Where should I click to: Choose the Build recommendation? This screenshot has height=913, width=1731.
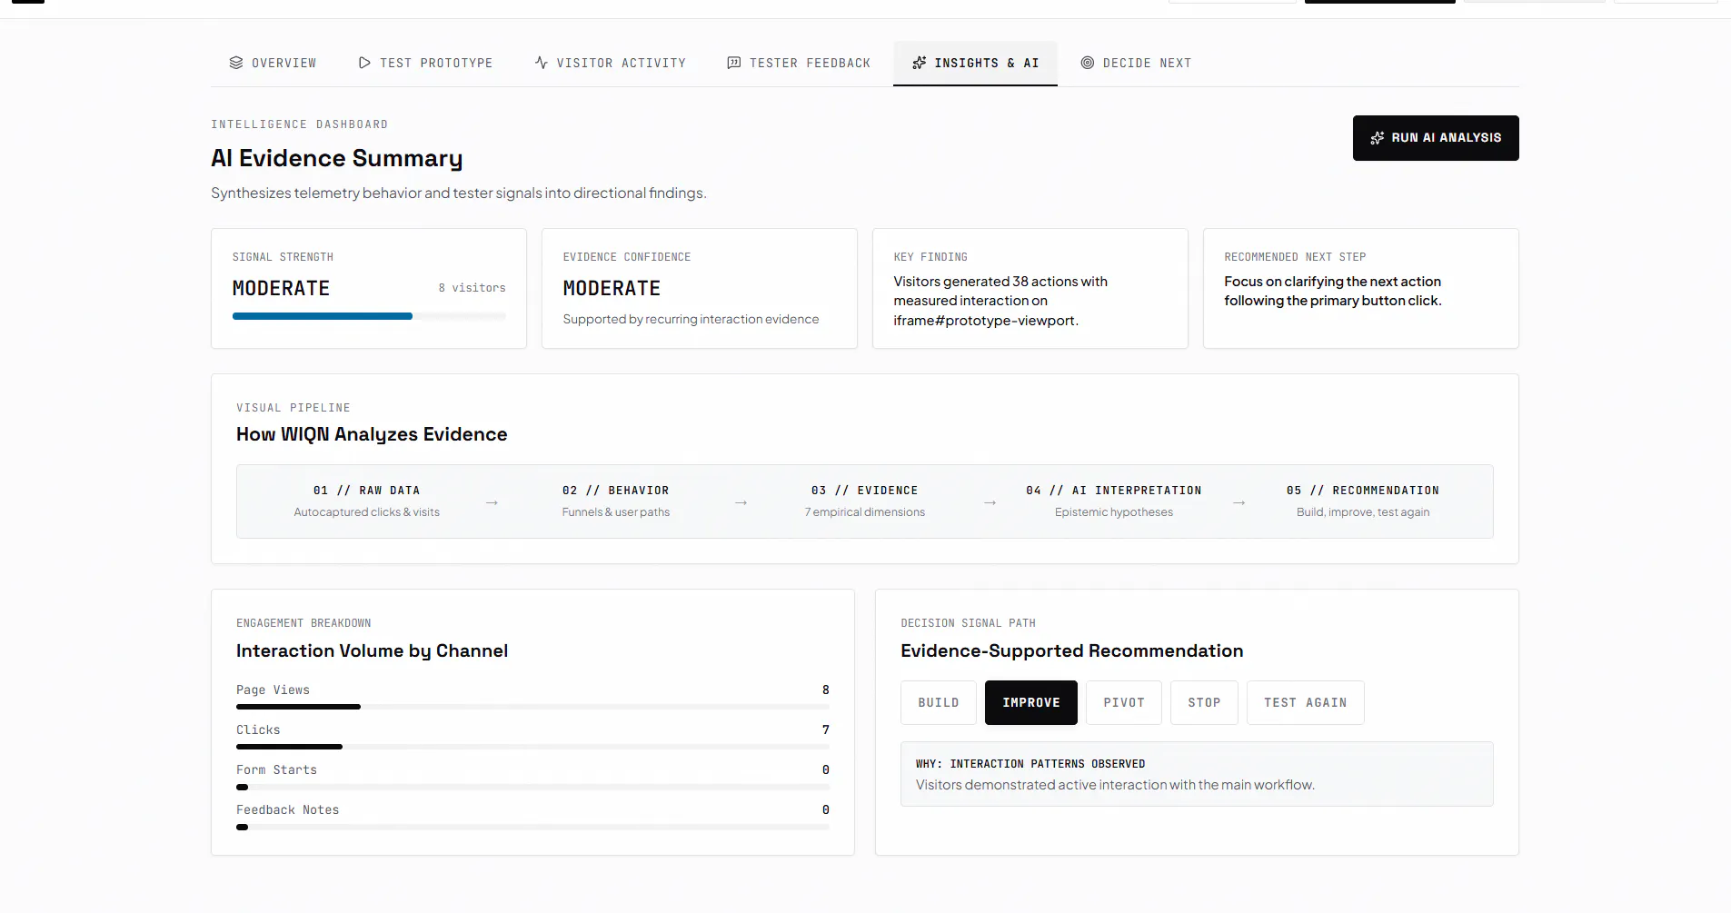(939, 702)
